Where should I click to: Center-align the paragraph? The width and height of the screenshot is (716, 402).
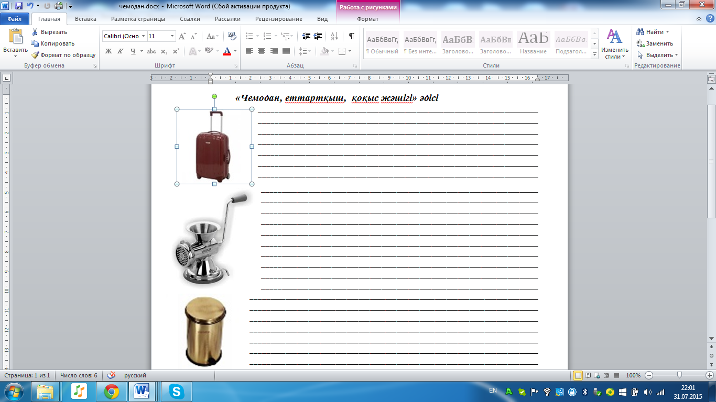[x=262, y=51]
